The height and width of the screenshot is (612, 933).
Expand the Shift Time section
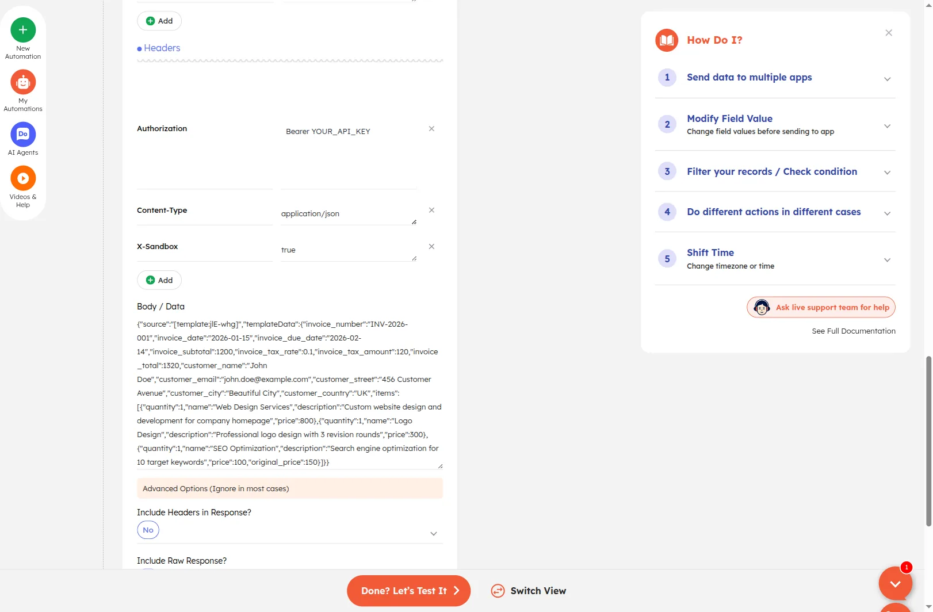pyautogui.click(x=887, y=260)
